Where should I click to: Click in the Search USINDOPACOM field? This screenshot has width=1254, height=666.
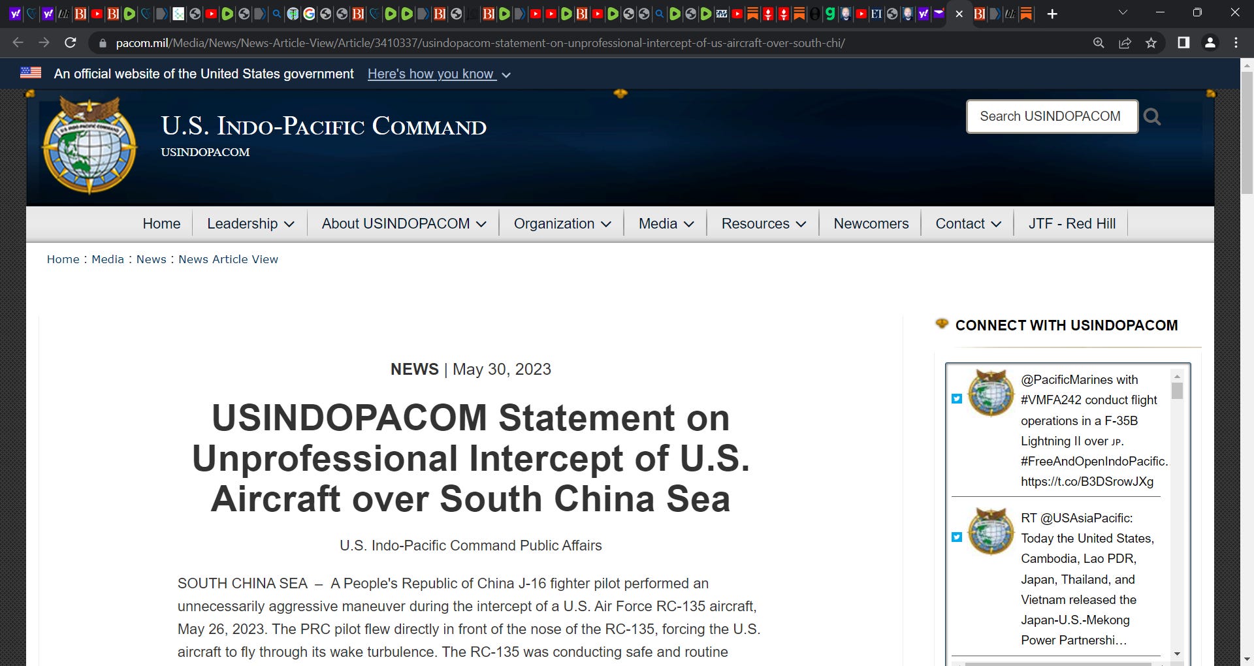pyautogui.click(x=1052, y=117)
